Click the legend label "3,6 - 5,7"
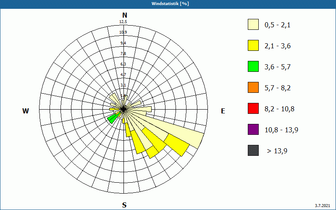336x210 pixels. pos(278,67)
